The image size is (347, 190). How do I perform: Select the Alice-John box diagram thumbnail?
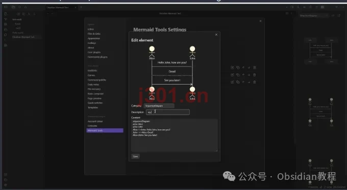tap(320, 50)
